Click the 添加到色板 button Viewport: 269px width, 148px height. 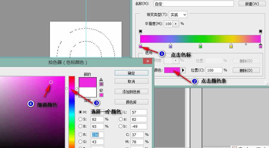pyautogui.click(x=131, y=91)
